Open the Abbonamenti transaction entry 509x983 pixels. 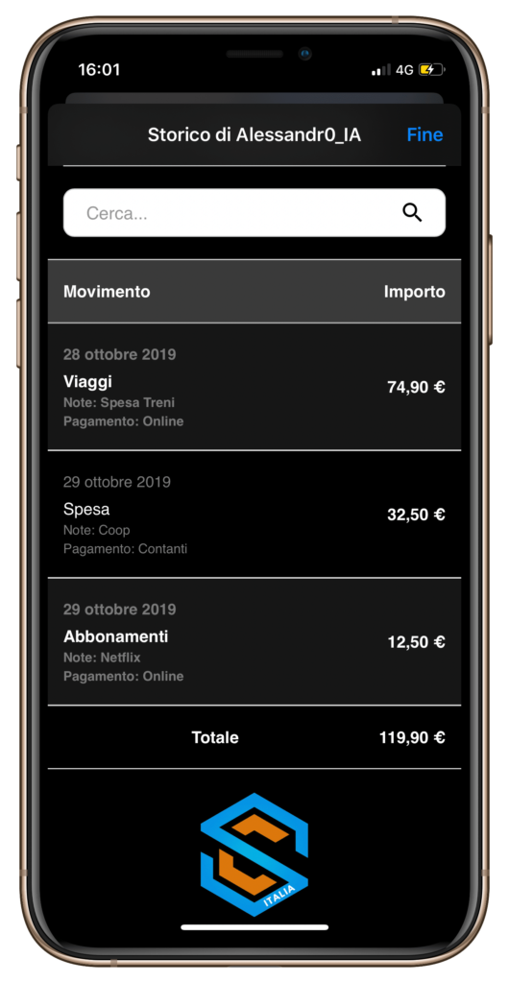(254, 641)
